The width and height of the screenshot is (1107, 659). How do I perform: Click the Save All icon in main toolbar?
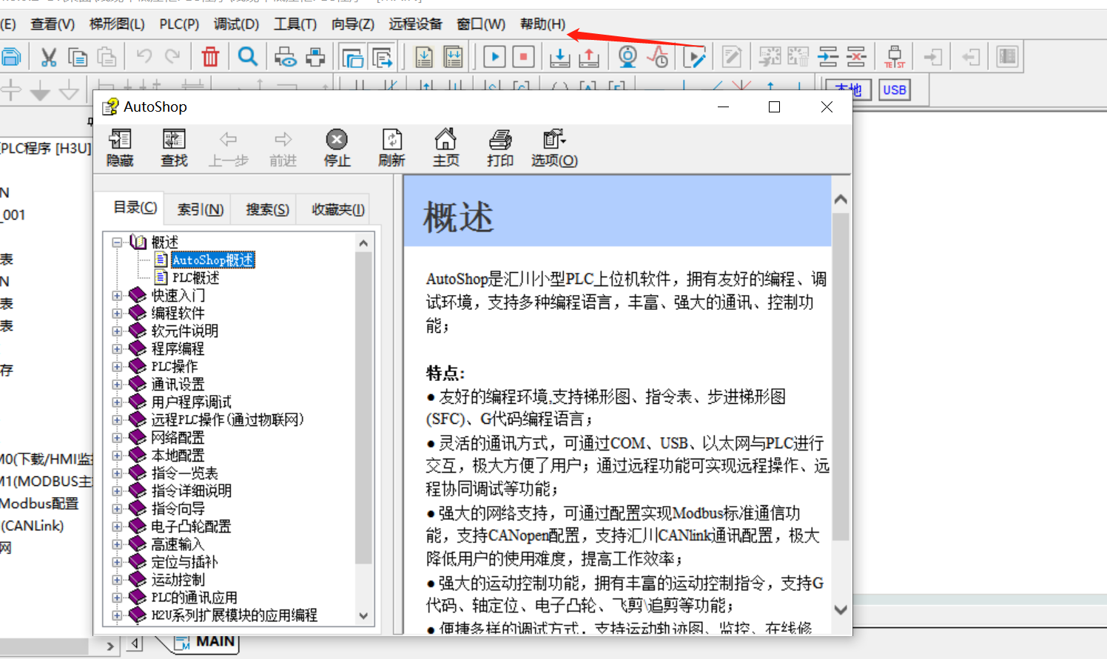(10, 57)
